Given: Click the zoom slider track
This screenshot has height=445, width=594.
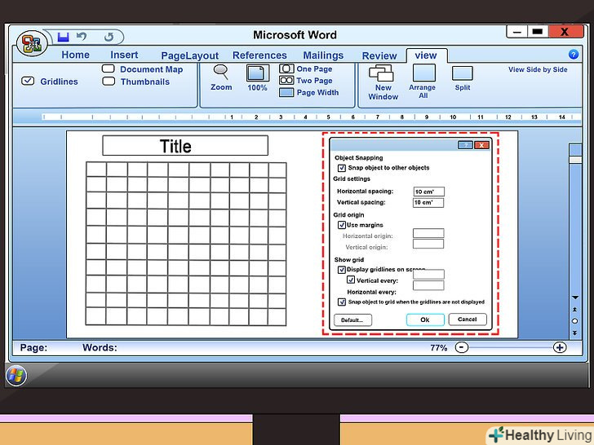Looking at the screenshot, I should coord(510,347).
